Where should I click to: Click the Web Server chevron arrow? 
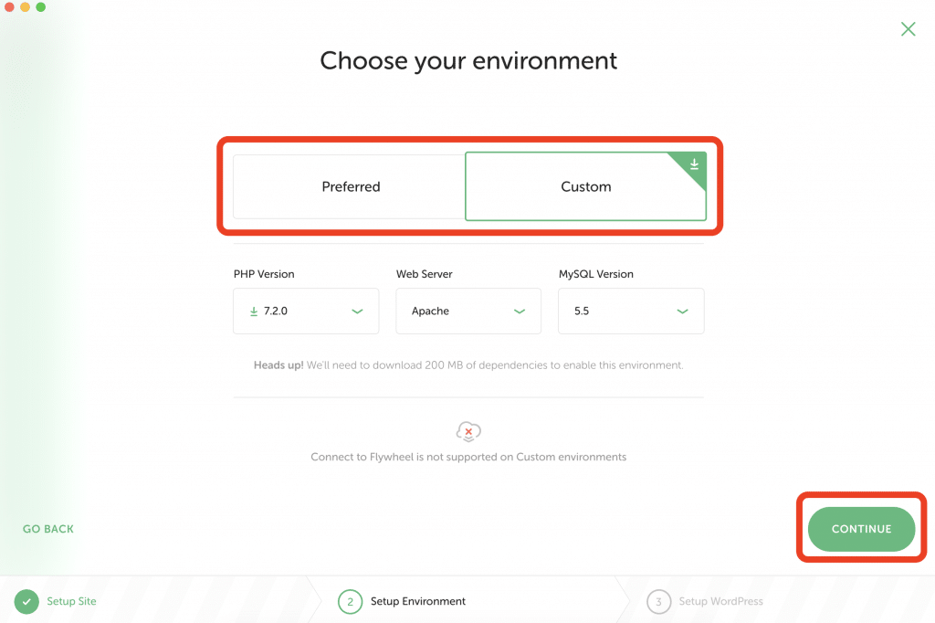pos(520,311)
